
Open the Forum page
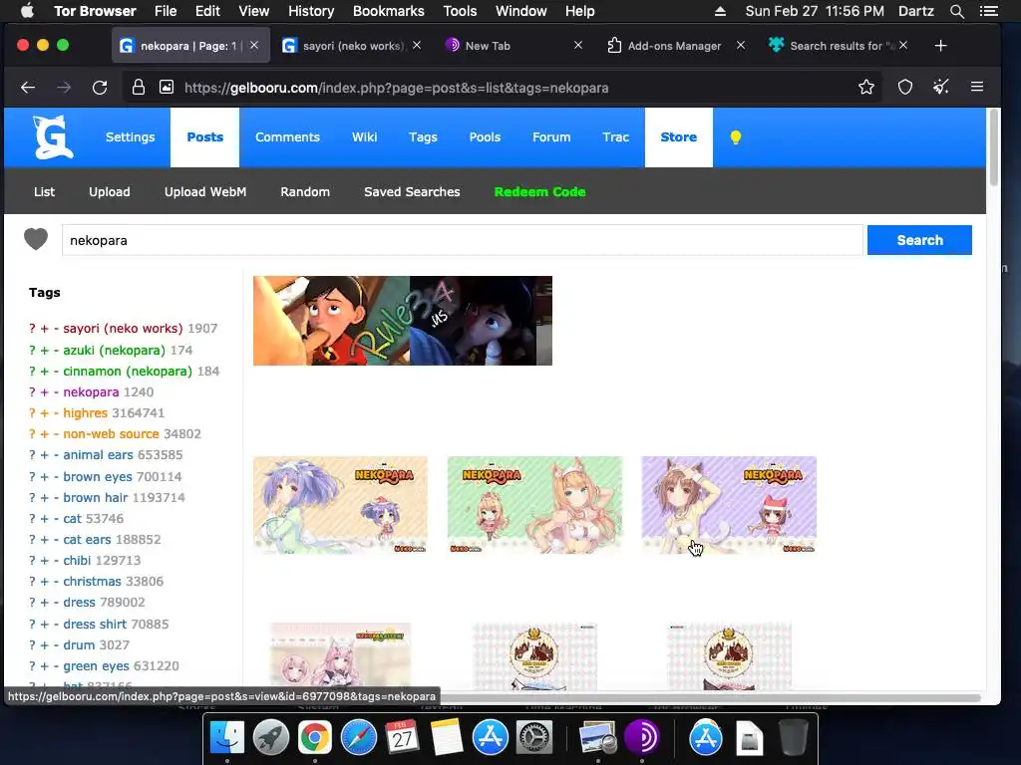(x=551, y=137)
